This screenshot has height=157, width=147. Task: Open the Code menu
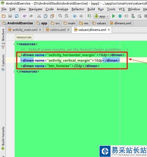tap(50, 9)
